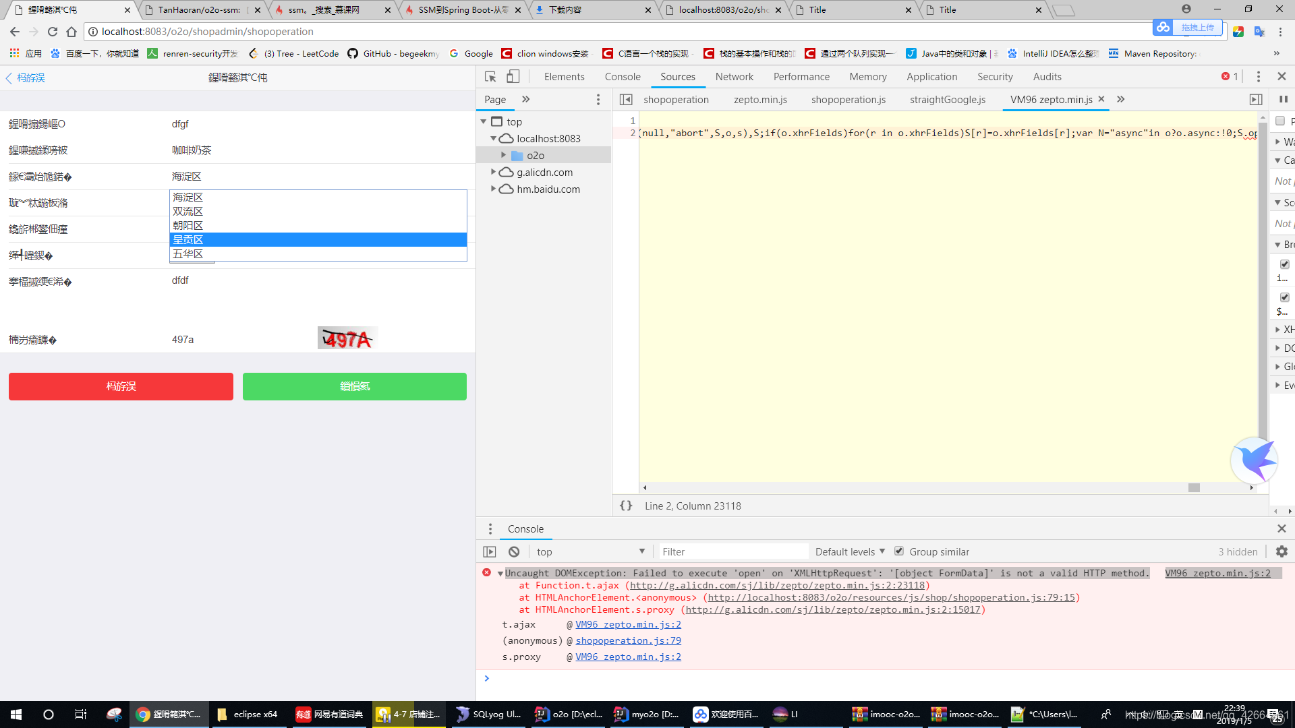Expand the hm.baidu.com domain node
This screenshot has height=728, width=1295.
[493, 189]
